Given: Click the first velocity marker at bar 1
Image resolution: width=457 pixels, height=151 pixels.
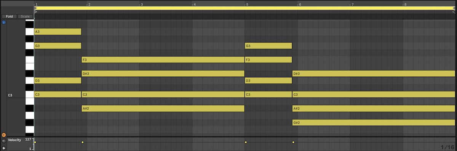Looking at the screenshot, I should (35, 142).
